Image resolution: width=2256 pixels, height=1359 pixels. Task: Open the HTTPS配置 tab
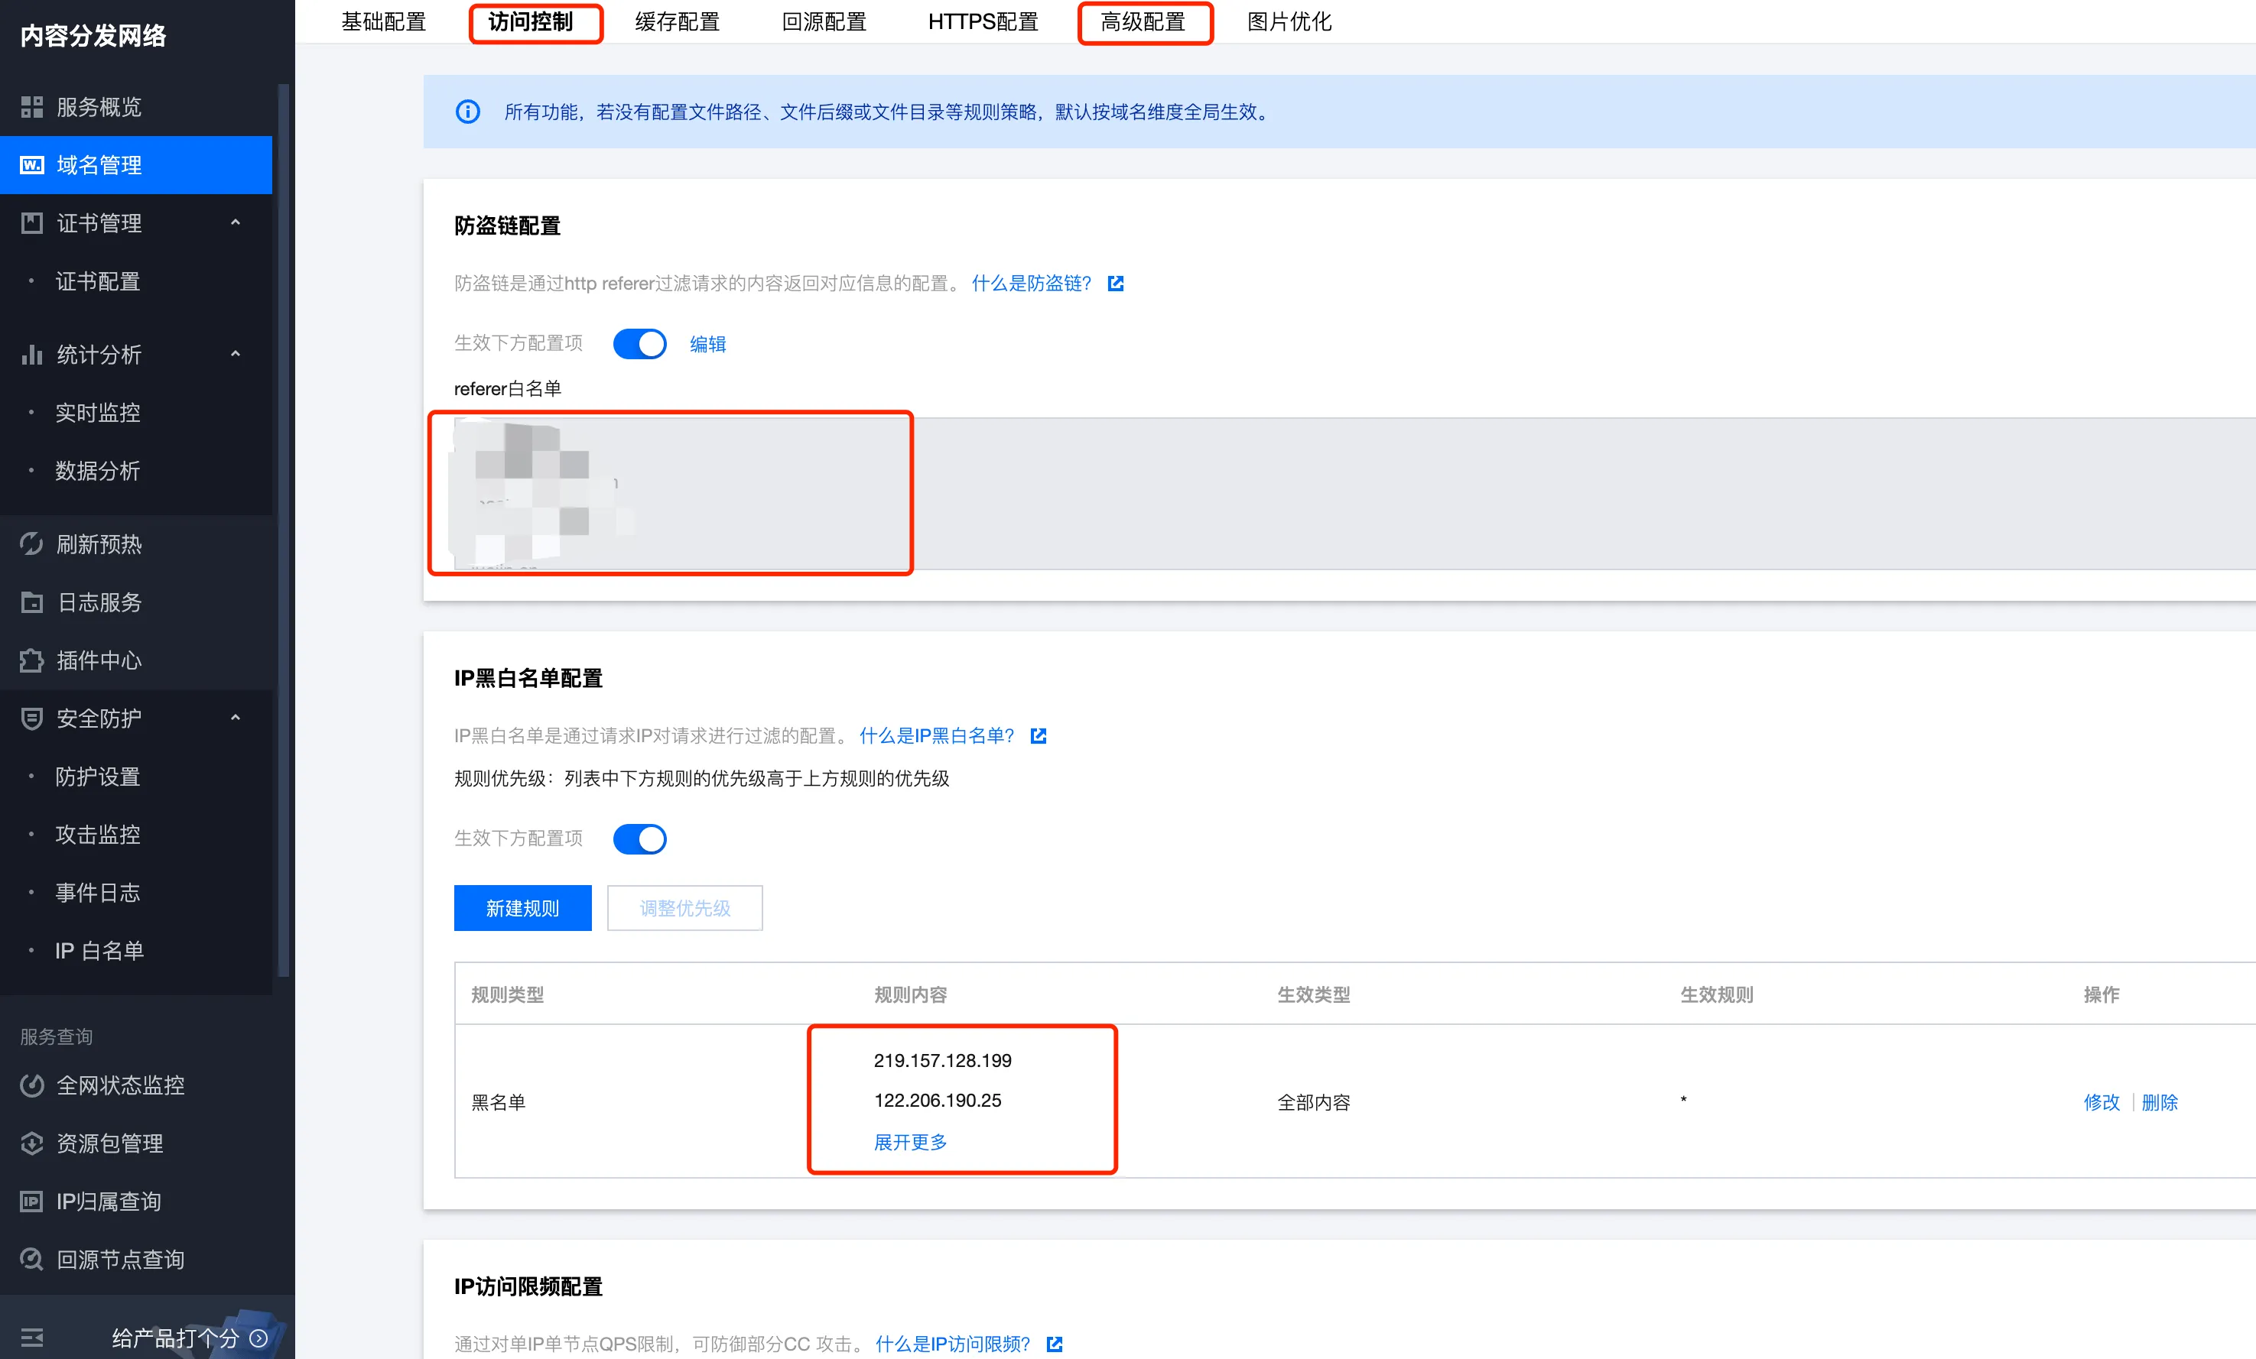tap(983, 22)
